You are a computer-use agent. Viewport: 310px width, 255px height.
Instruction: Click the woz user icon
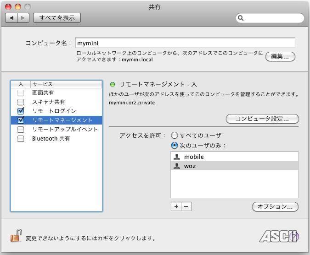pos(176,166)
